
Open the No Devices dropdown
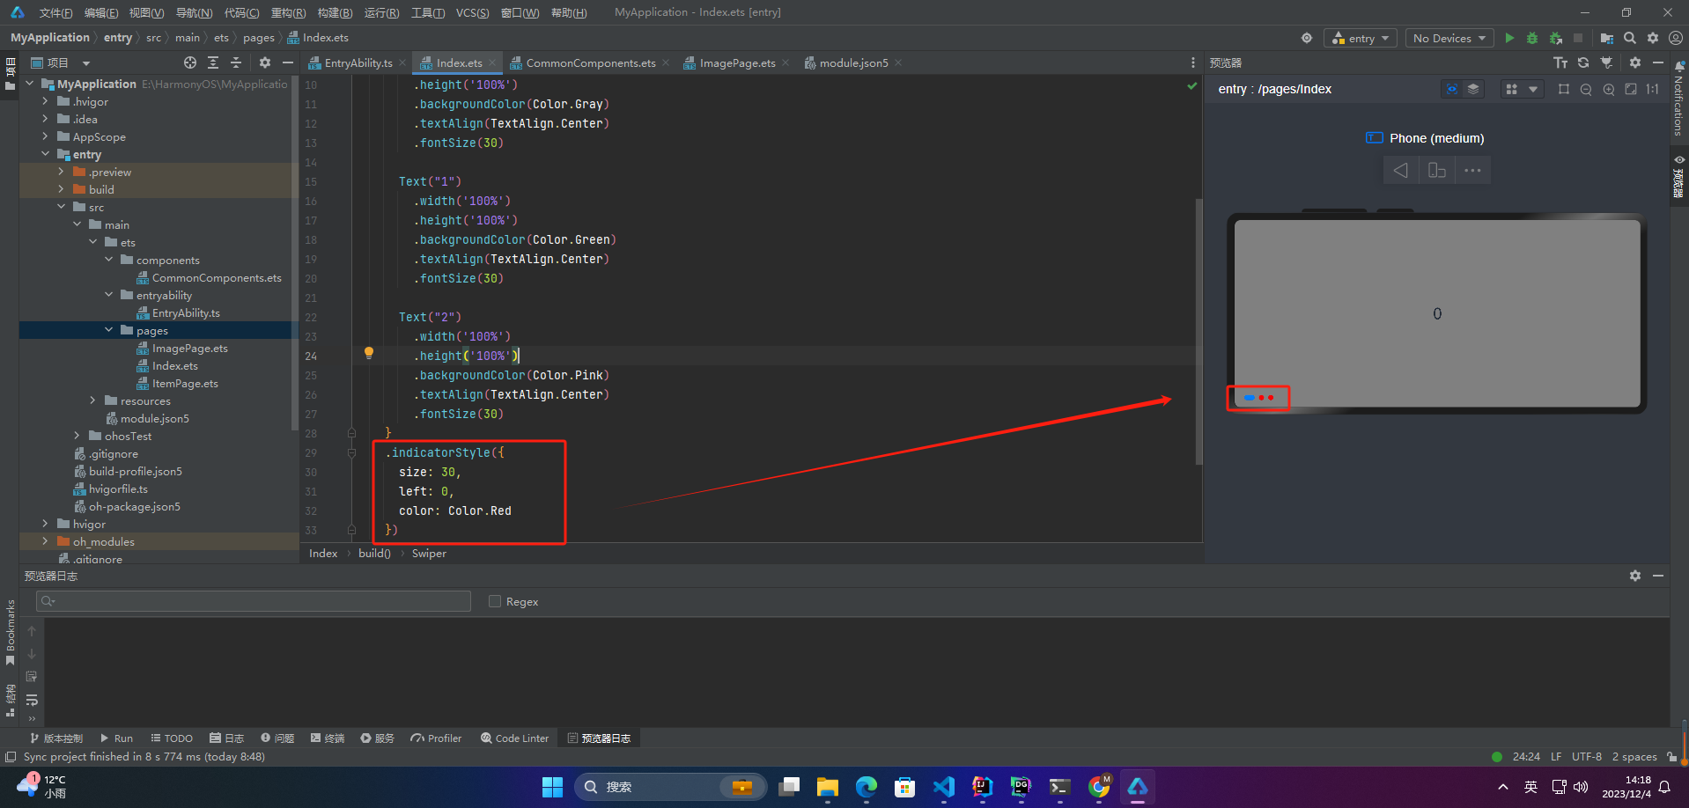(x=1449, y=38)
